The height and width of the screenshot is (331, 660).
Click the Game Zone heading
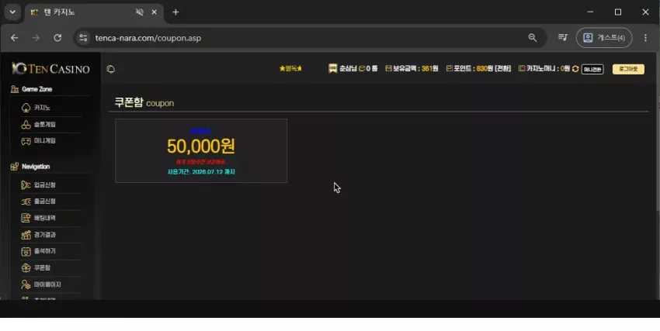(36, 89)
